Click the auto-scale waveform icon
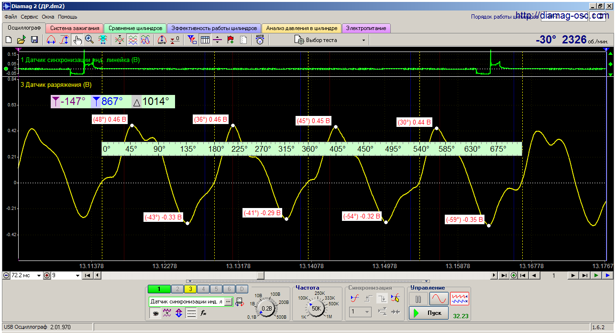 coord(162,40)
